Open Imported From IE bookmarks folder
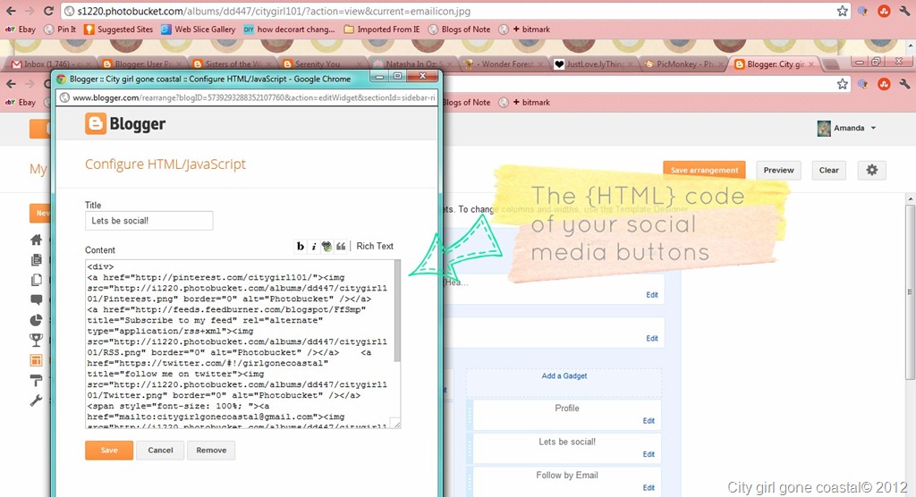 (x=381, y=29)
